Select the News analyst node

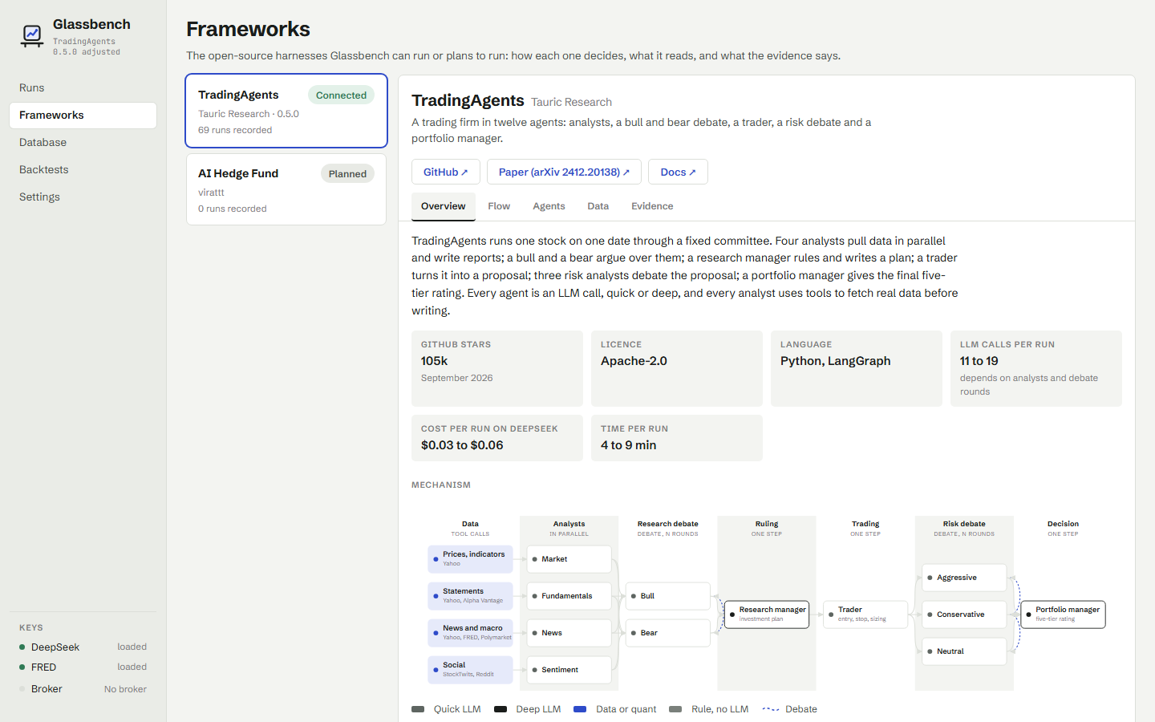tap(569, 633)
